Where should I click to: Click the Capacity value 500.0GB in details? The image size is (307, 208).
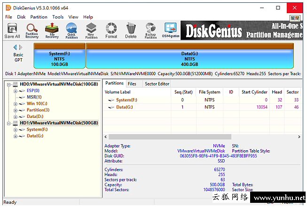click(x=217, y=185)
